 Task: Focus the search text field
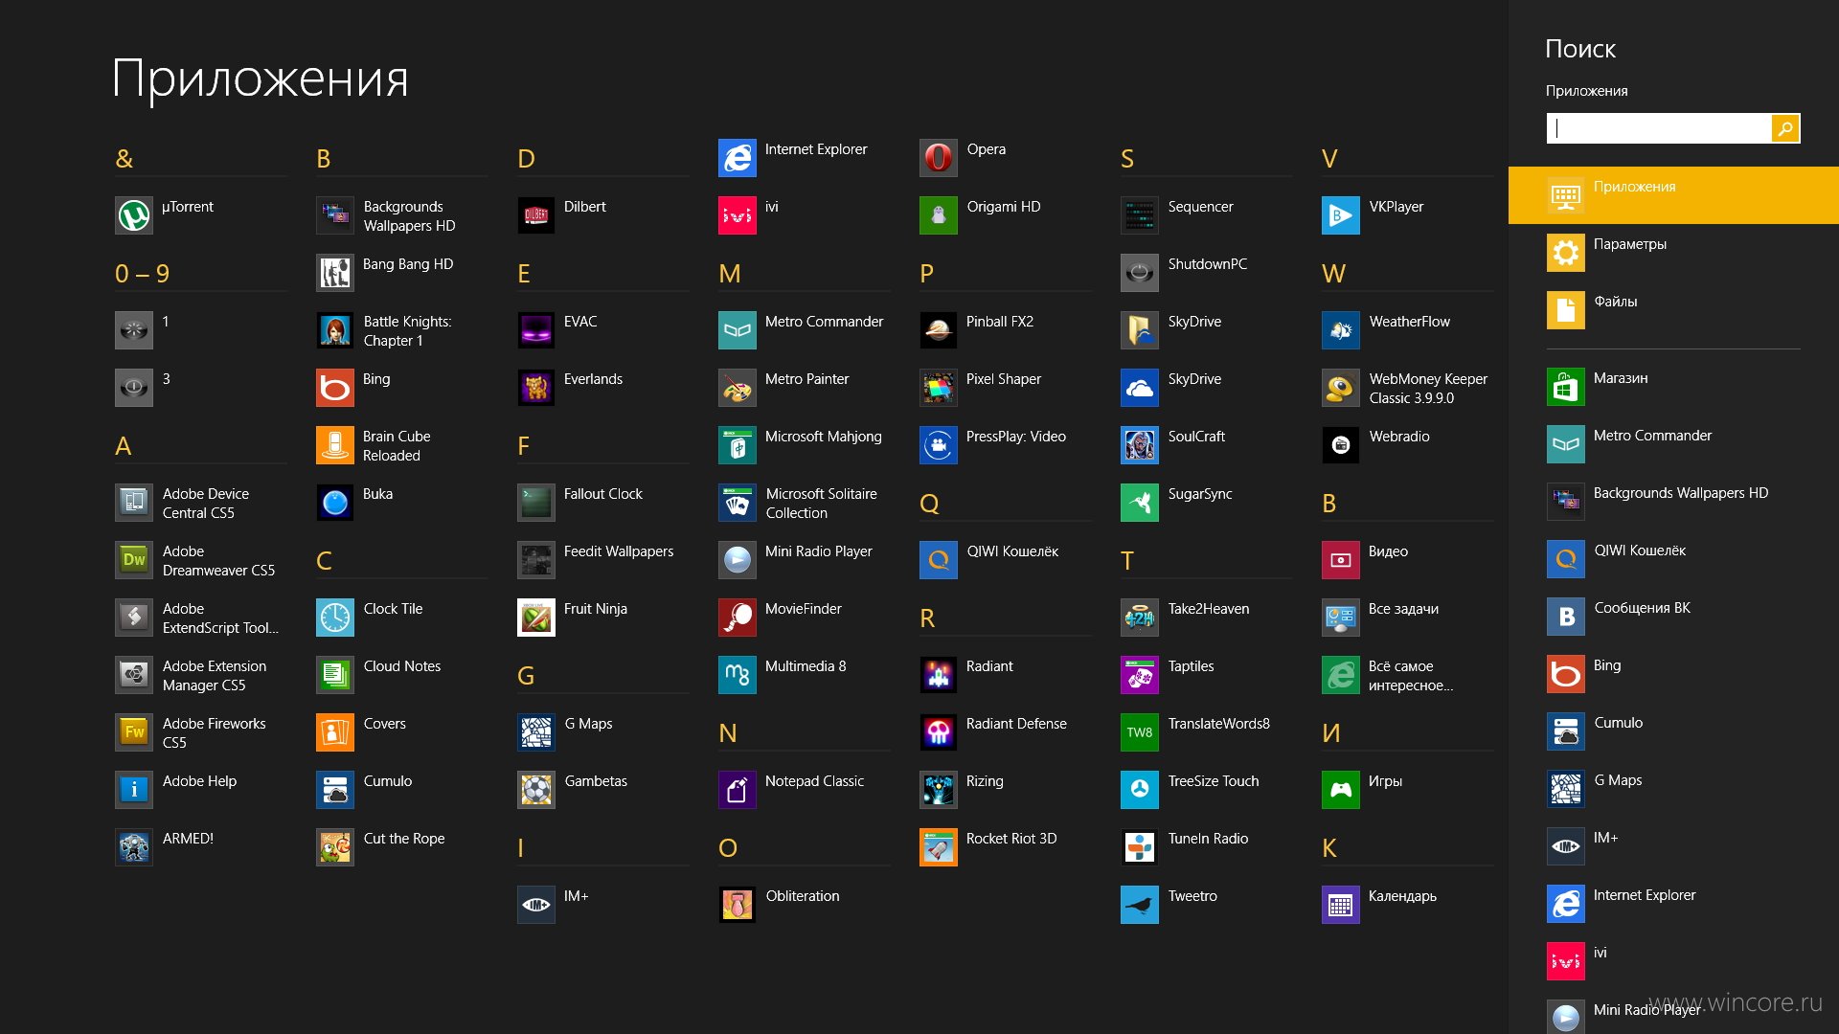1659,128
